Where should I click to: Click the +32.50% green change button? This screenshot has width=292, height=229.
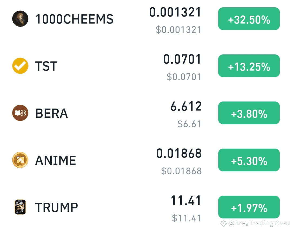pyautogui.click(x=249, y=19)
